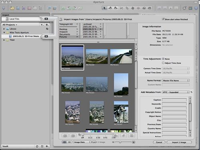Click the Cancel button

click(159, 142)
